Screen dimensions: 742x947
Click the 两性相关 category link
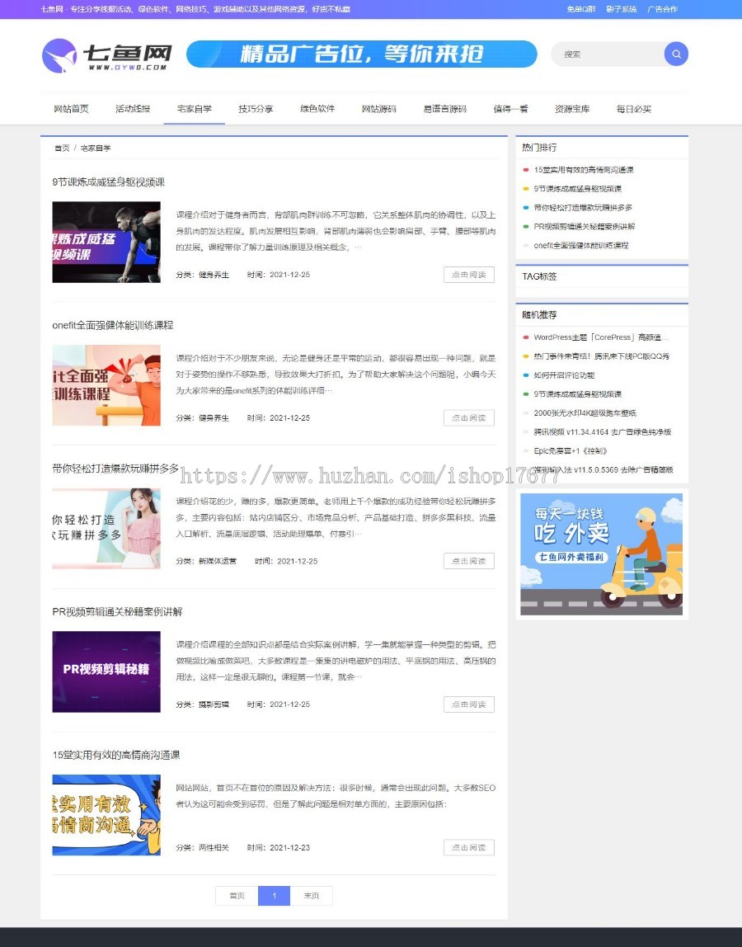(x=214, y=847)
